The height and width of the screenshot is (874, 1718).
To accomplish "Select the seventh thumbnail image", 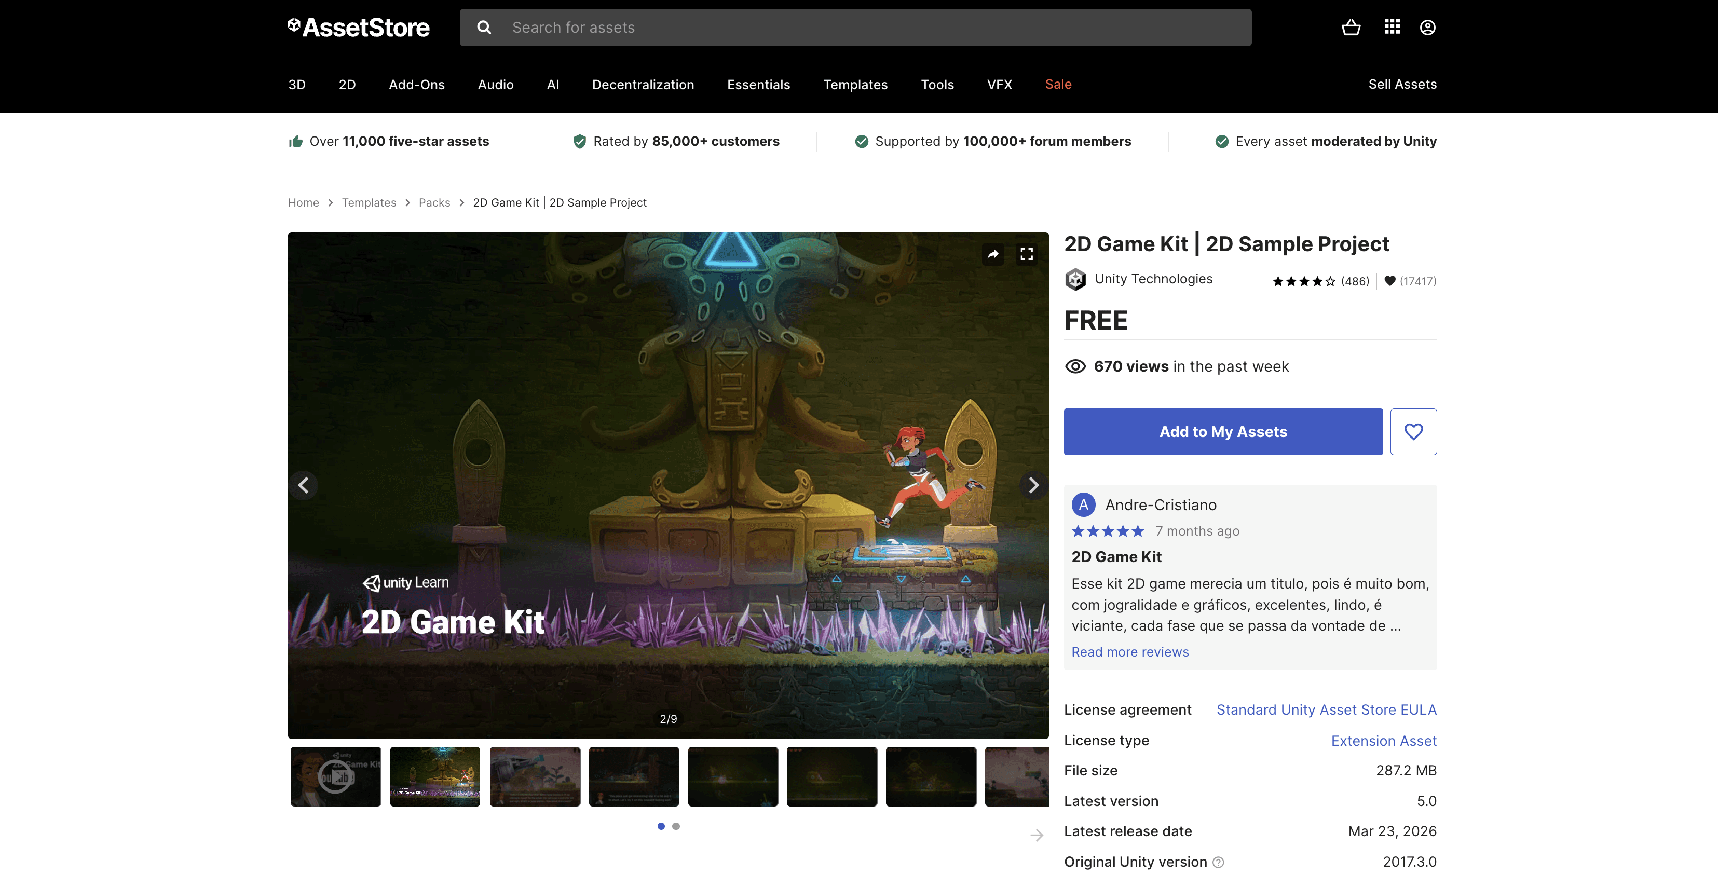I will [931, 776].
